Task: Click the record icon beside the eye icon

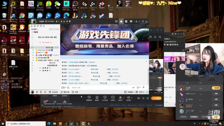Action: point(139,98)
